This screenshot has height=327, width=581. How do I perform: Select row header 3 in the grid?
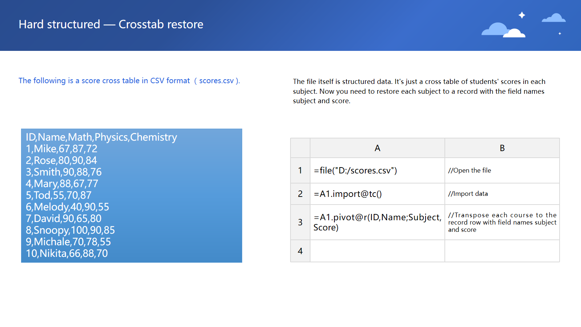tap(300, 222)
